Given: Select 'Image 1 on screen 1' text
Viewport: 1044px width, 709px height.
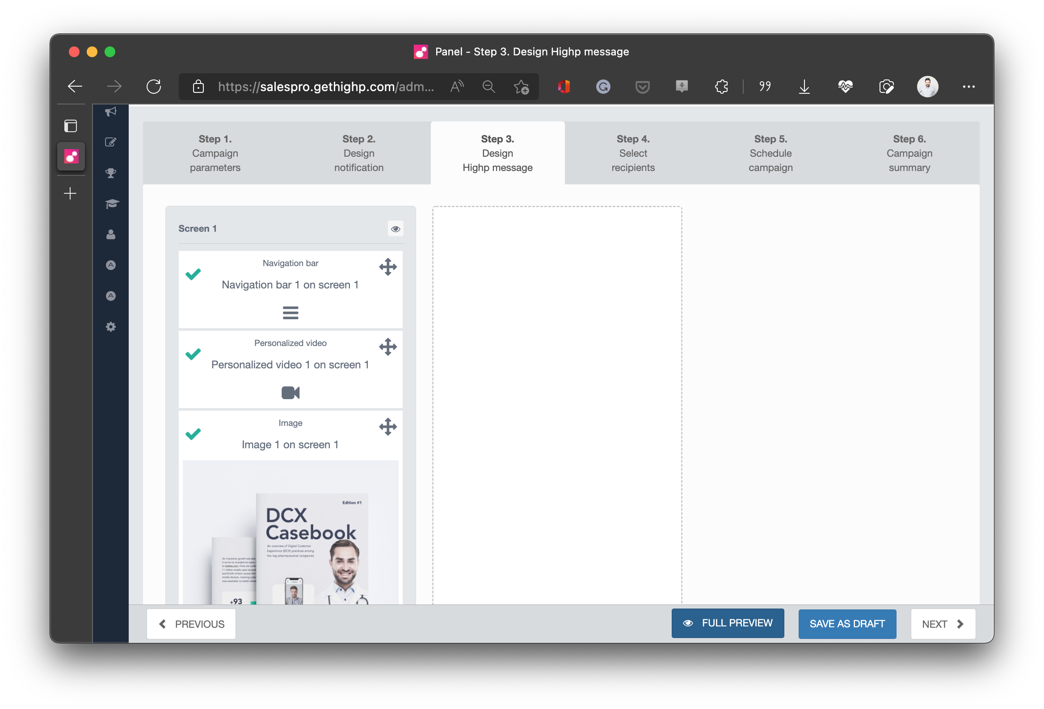Looking at the screenshot, I should click(x=290, y=445).
